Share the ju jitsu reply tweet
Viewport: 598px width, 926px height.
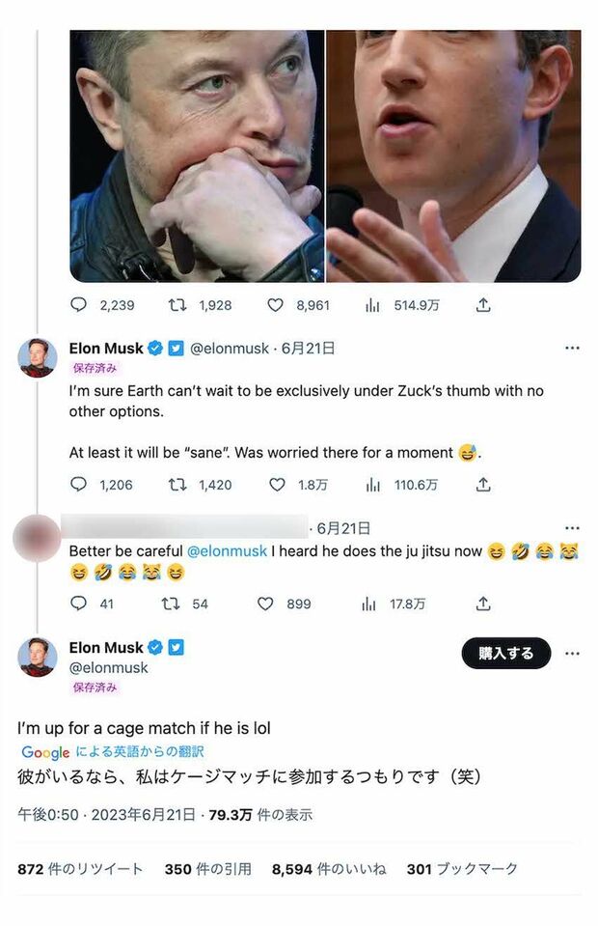coord(483,603)
